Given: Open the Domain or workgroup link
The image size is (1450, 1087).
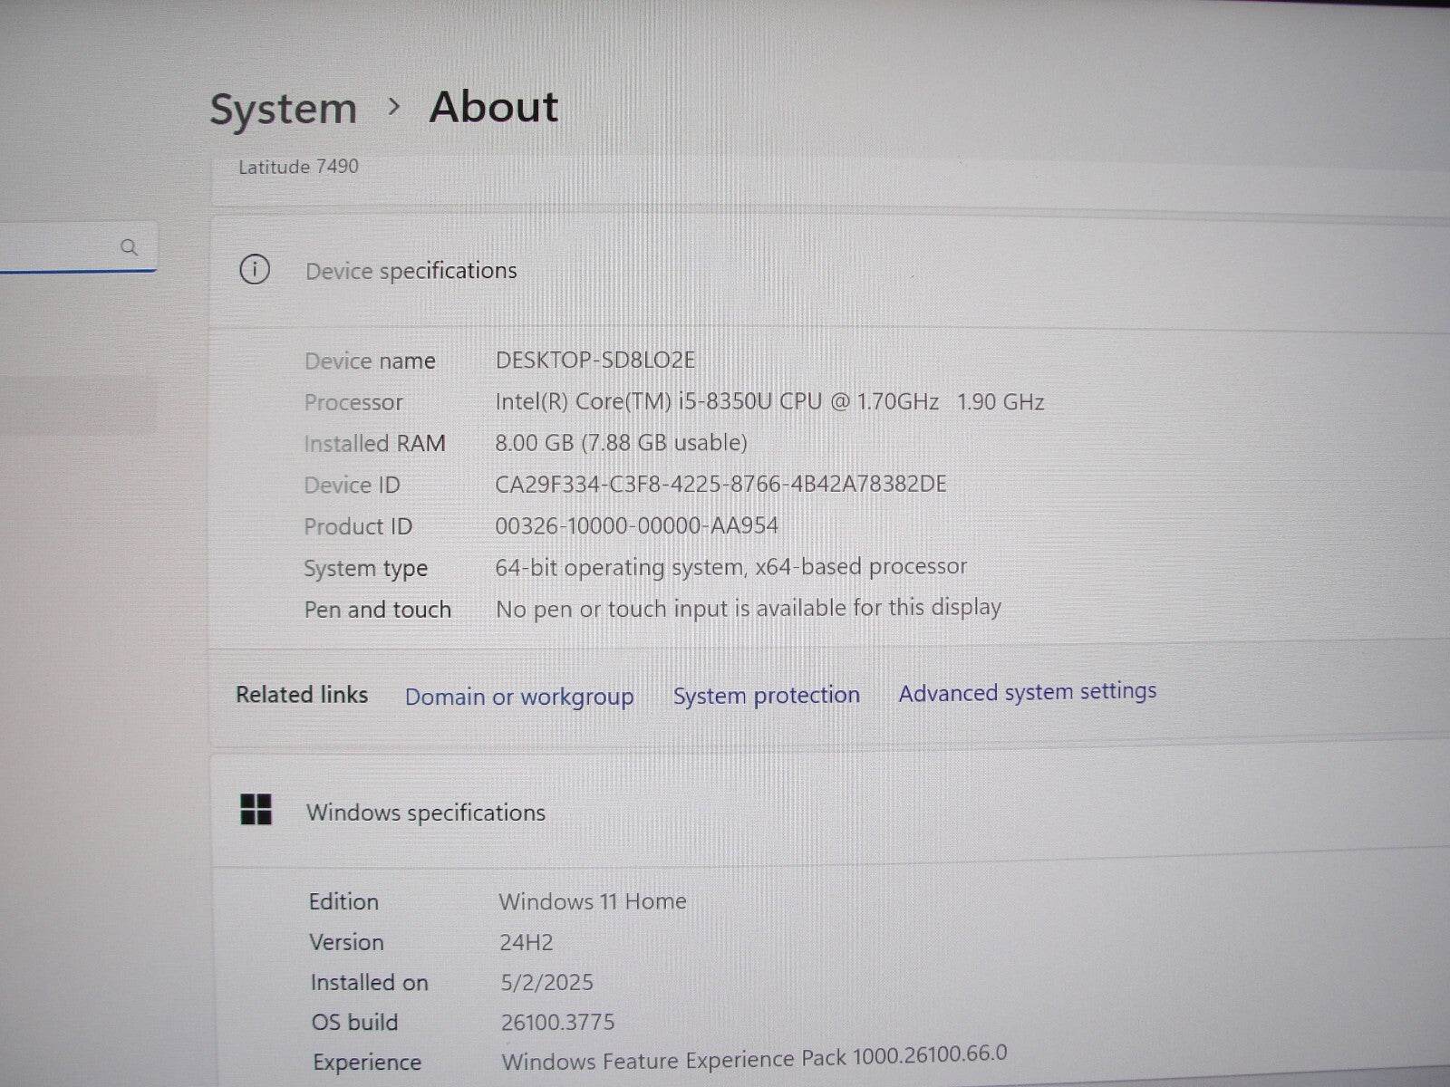Looking at the screenshot, I should click(x=519, y=697).
